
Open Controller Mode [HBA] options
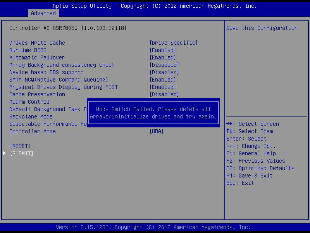157,131
